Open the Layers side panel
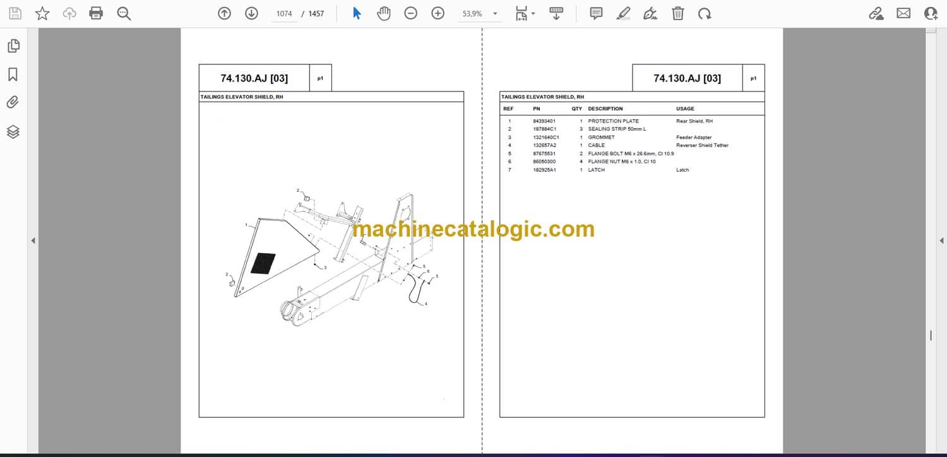 click(13, 131)
